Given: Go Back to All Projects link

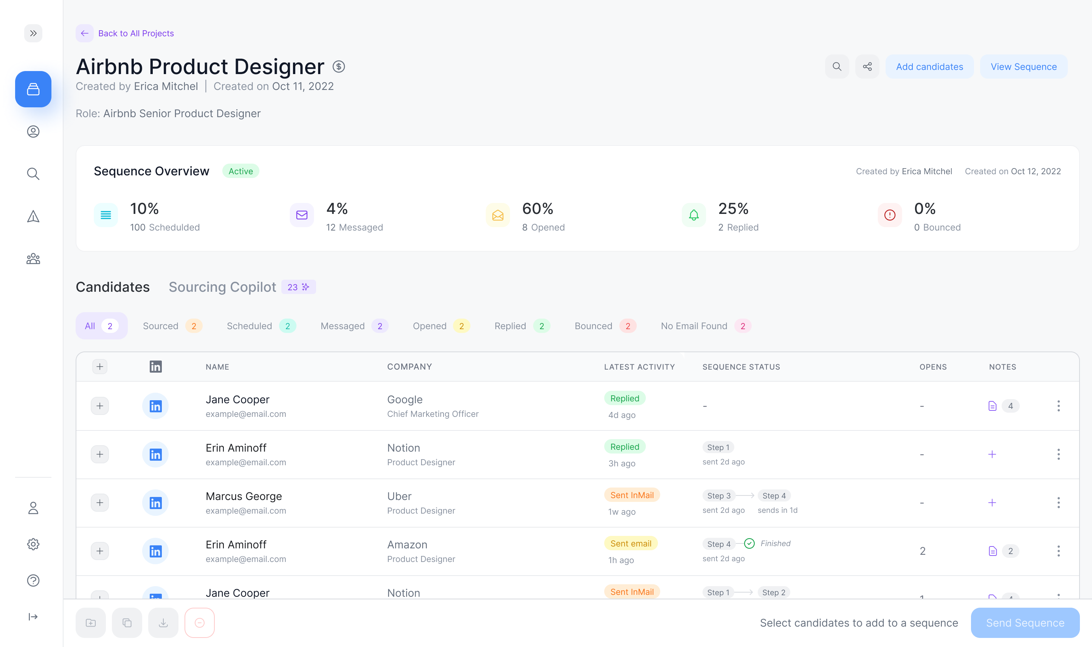Looking at the screenshot, I should click(136, 33).
